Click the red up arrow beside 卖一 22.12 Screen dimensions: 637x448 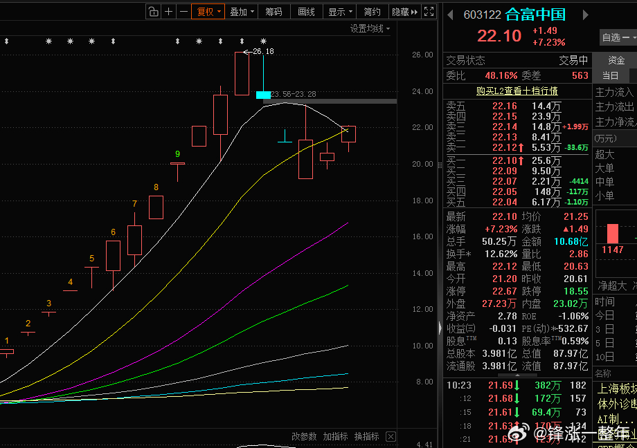pyautogui.click(x=521, y=148)
